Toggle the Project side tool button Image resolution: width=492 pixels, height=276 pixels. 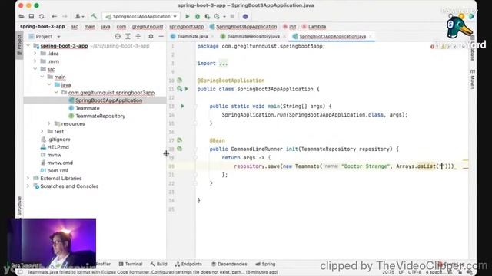(x=19, y=45)
